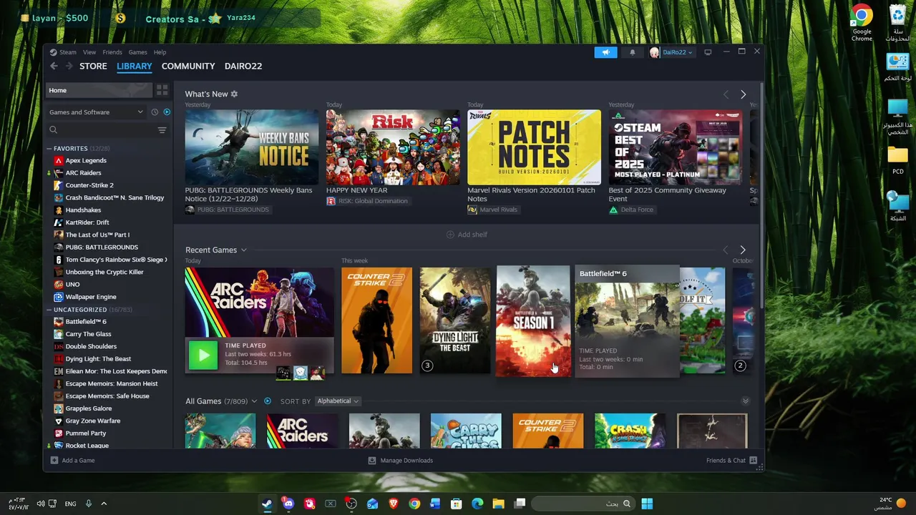Open the notifications bell in Steam
This screenshot has width=916, height=515.
[632, 52]
